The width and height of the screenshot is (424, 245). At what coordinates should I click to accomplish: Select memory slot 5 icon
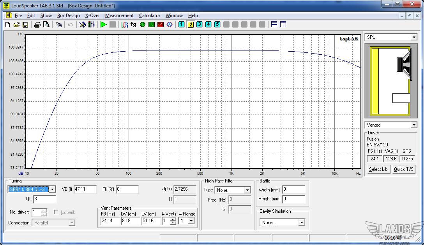217,24
